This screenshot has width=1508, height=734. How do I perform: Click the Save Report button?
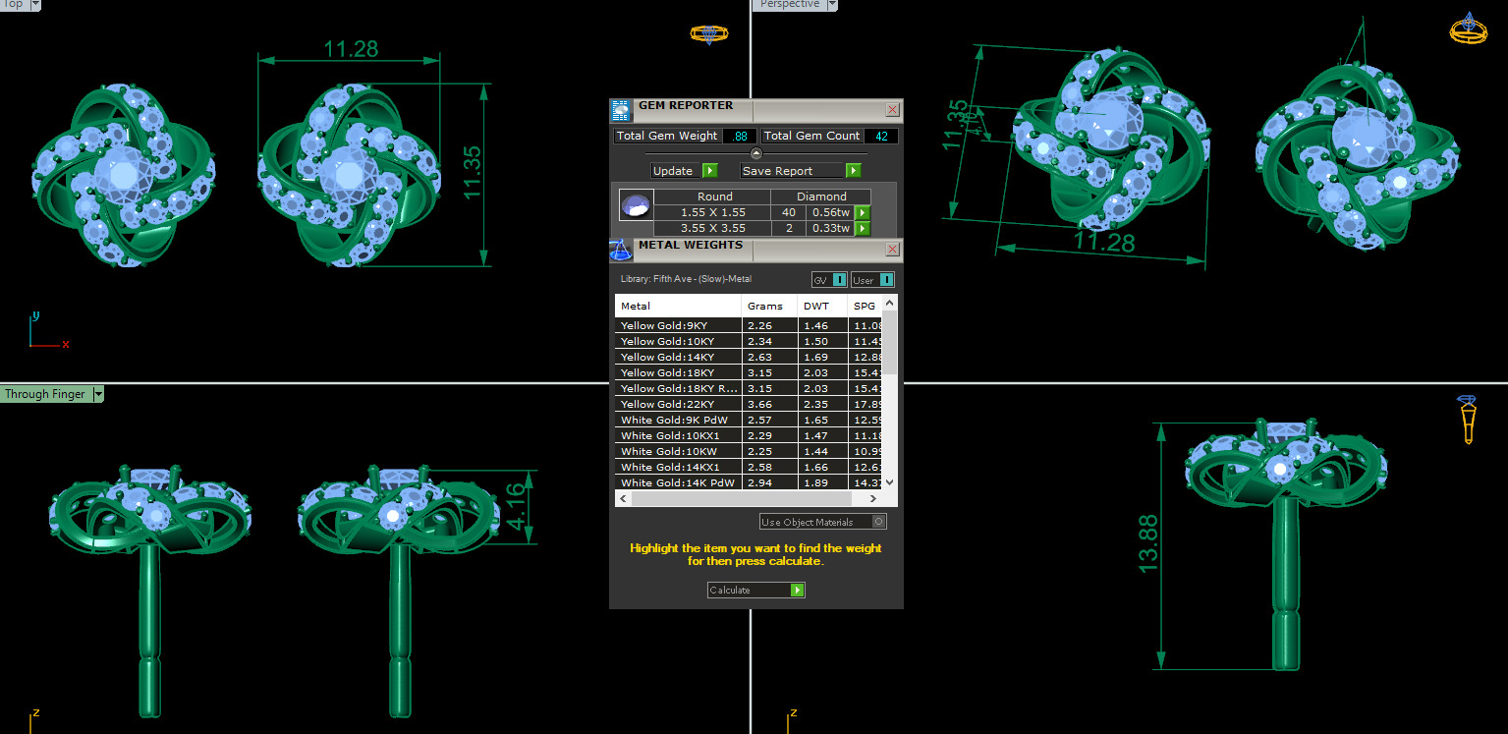pos(802,171)
